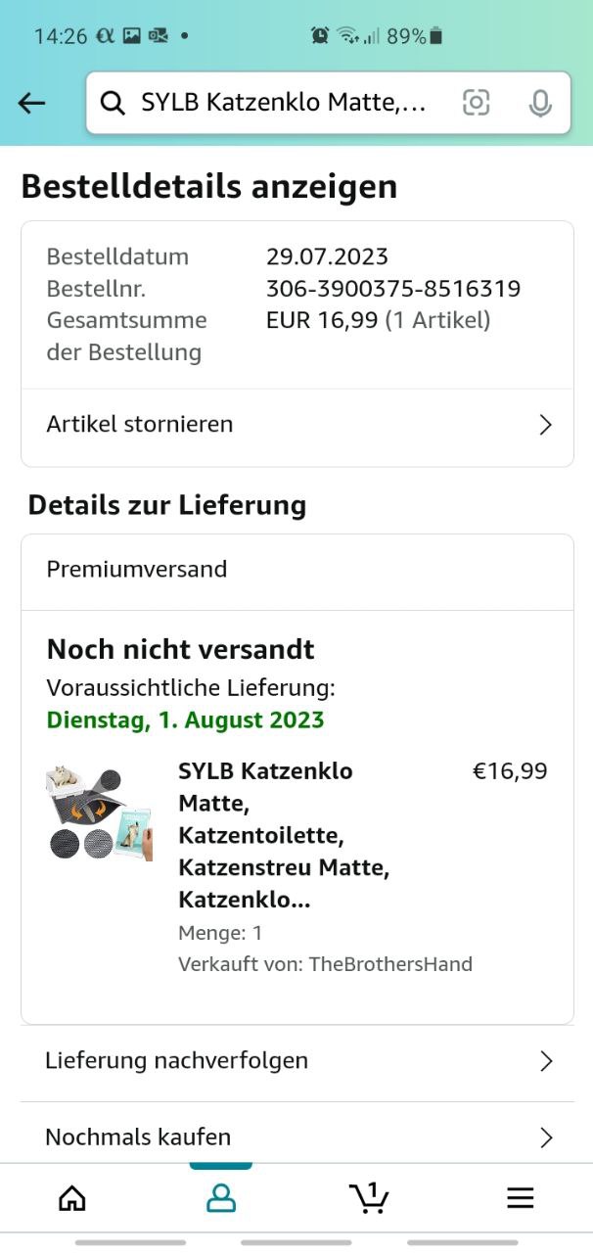
Task: Tap the alarm icon in status bar
Action: 320,36
